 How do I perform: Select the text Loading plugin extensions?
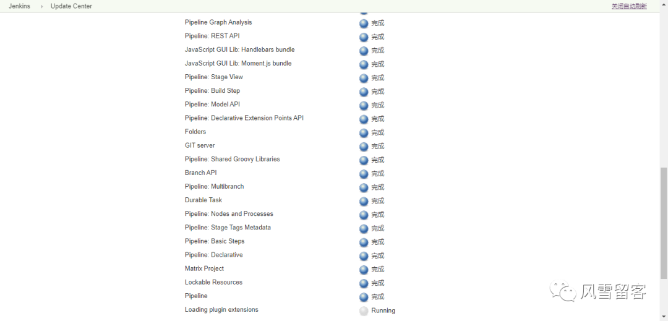(221, 309)
